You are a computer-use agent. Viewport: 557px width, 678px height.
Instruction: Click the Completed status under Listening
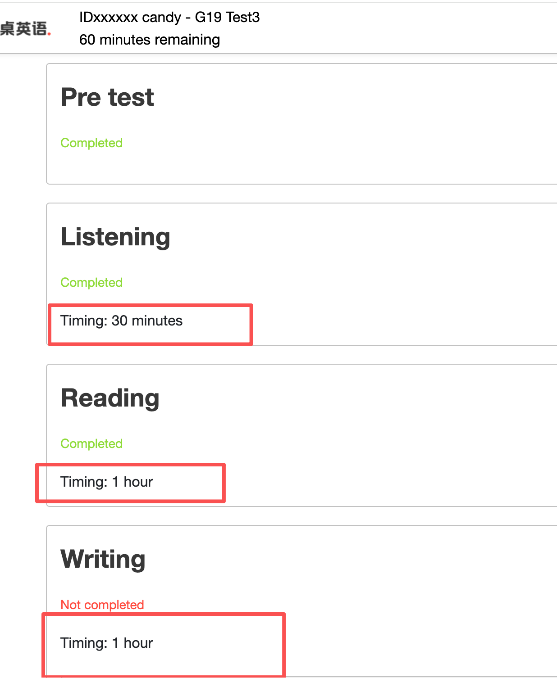[x=91, y=283]
